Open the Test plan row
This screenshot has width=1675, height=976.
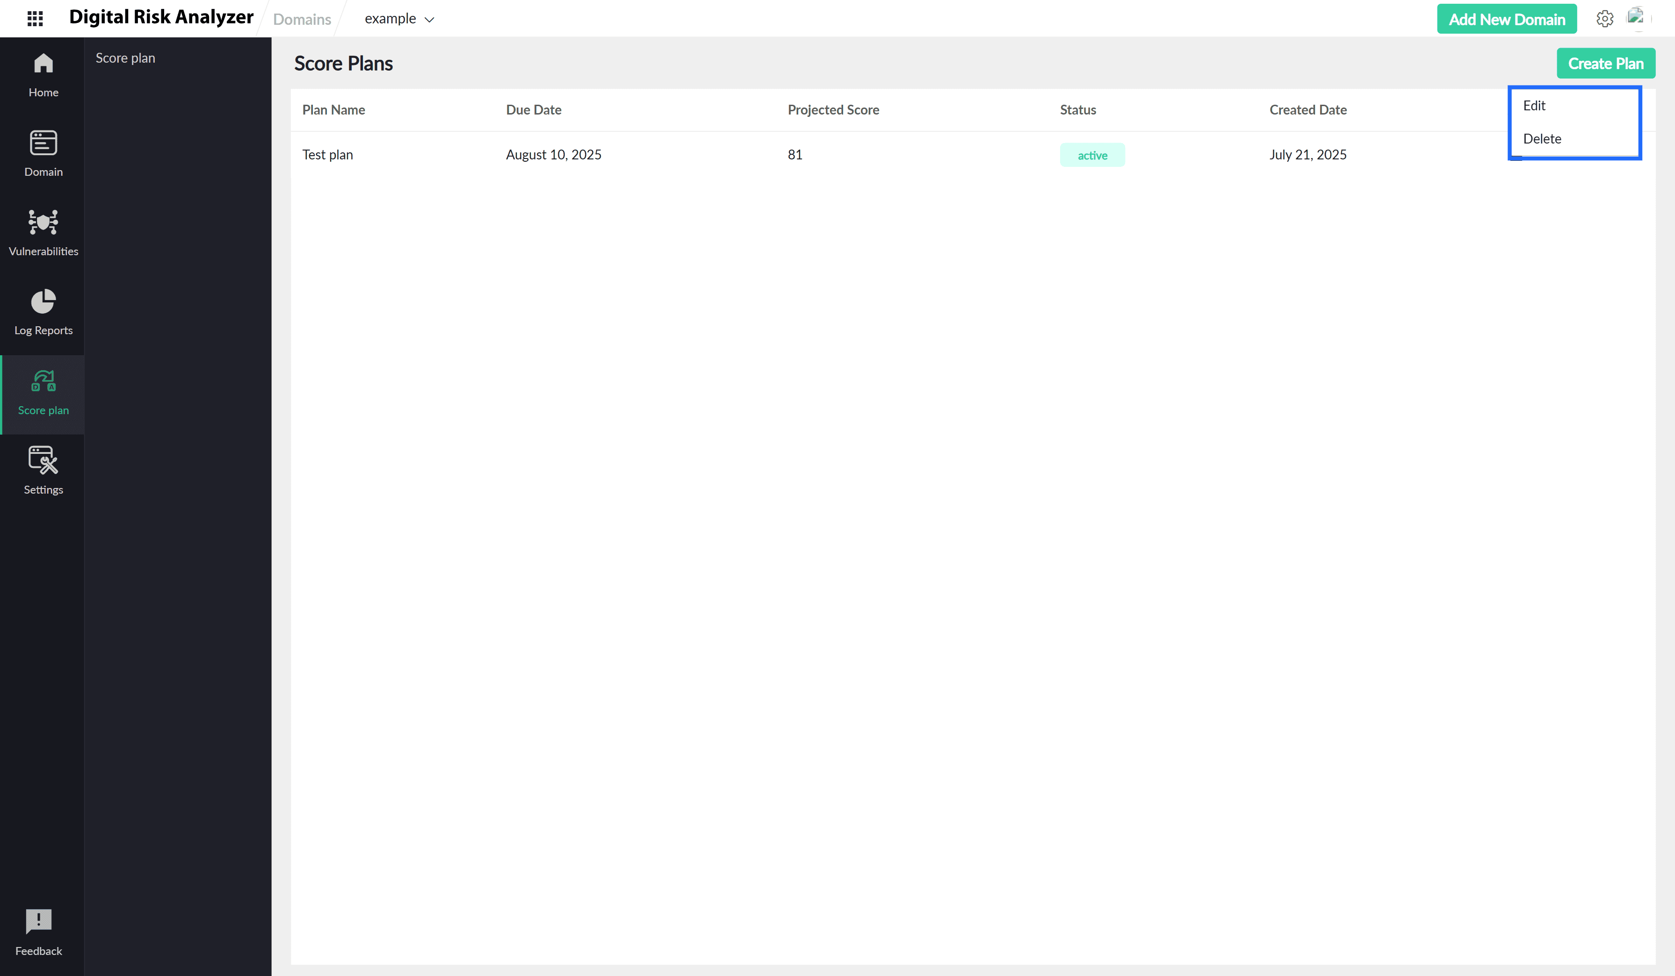coord(328,155)
